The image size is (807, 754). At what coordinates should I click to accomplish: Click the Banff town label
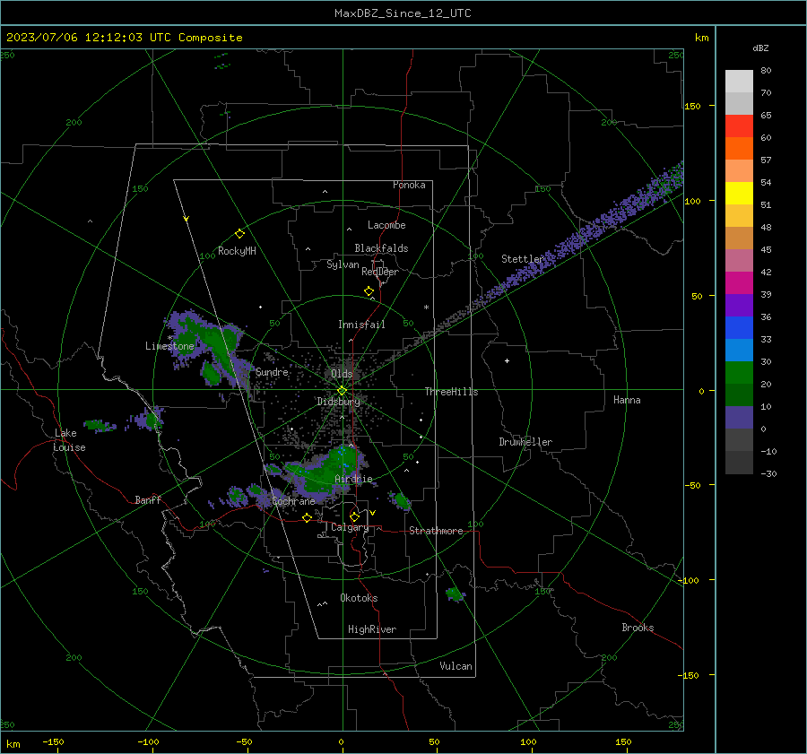pyautogui.click(x=148, y=499)
